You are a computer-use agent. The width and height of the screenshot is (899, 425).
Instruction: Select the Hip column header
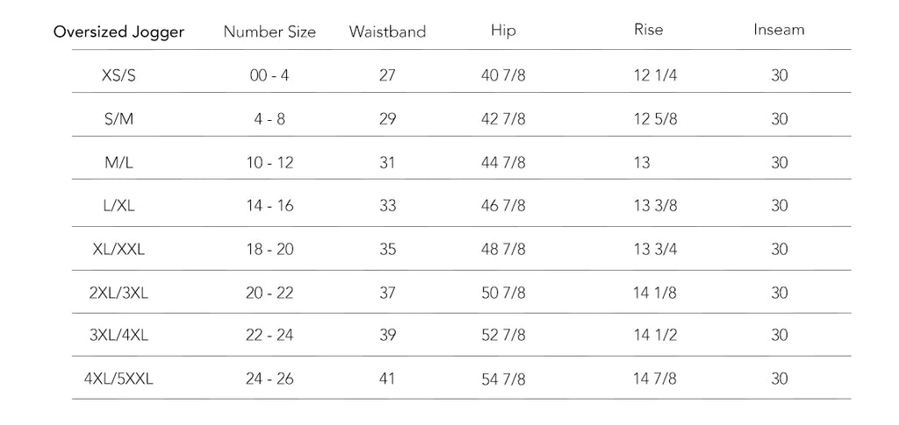(x=504, y=31)
